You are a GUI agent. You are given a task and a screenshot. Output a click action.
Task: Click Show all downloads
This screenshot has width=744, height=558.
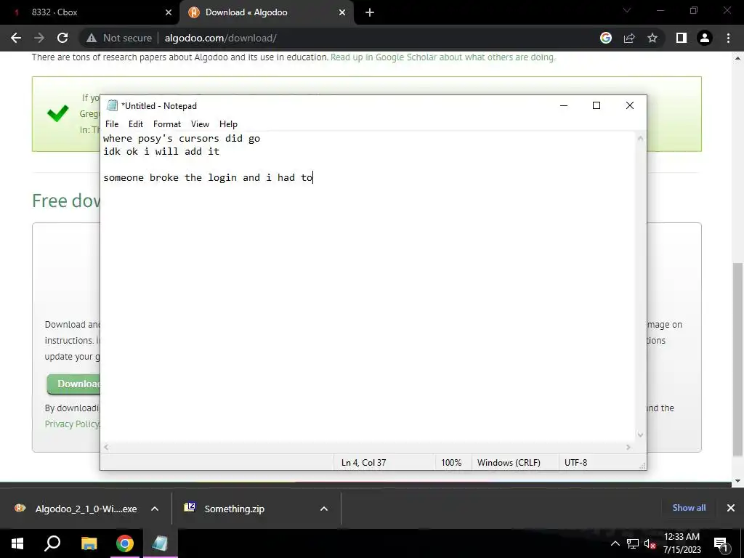[689, 508]
